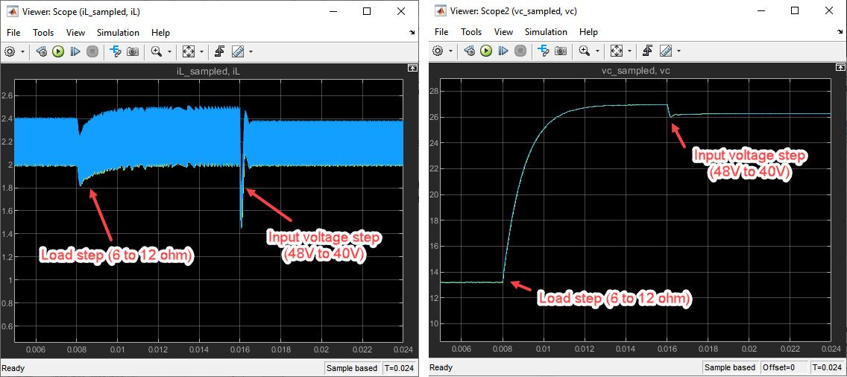Screen dimensions: 847x377
Task: Take snapshot with camera icon in iL Scope
Action: (x=133, y=52)
